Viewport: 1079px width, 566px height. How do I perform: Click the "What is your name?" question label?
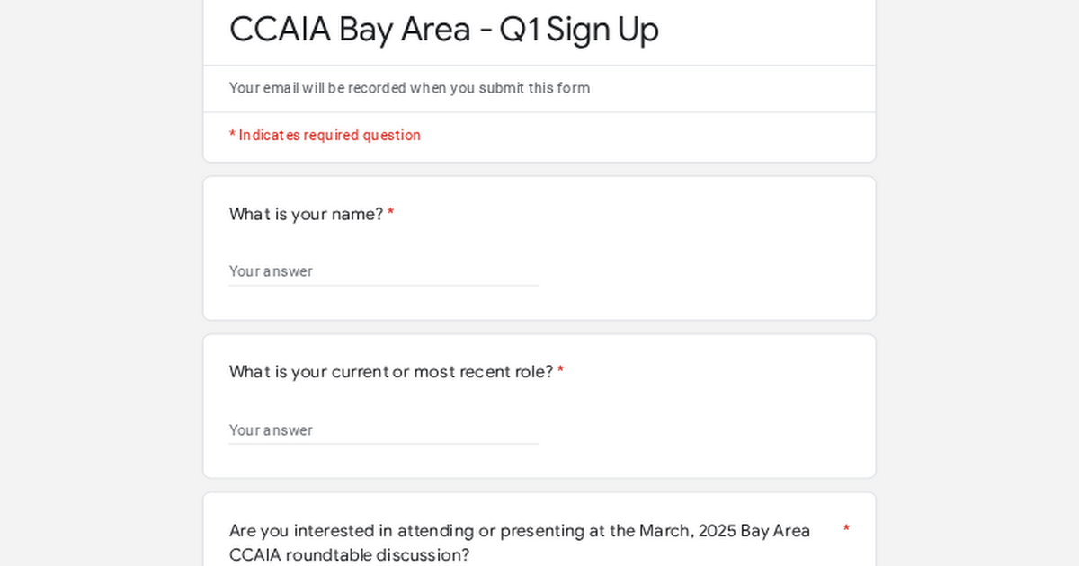pos(306,214)
